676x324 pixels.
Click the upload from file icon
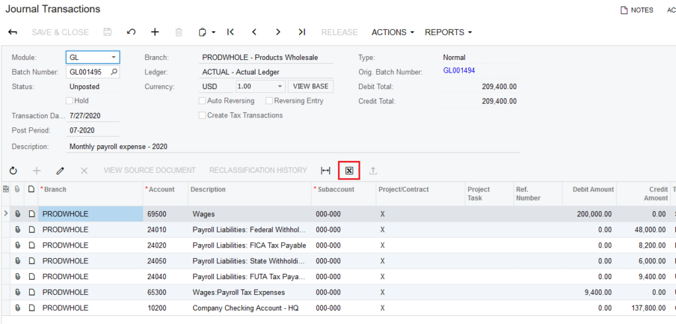373,171
